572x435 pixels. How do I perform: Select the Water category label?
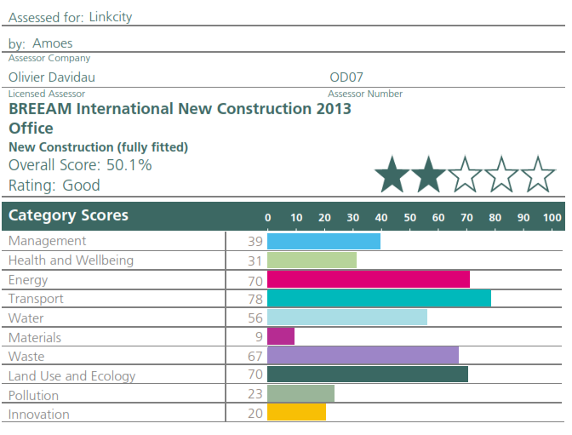pyautogui.click(x=26, y=318)
